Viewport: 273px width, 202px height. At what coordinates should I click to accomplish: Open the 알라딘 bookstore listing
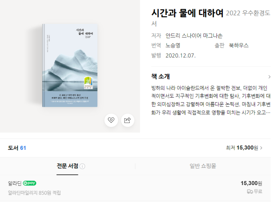click(x=15, y=183)
